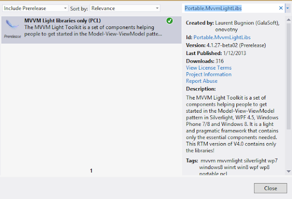Click the MVVM Light feather package icon
The image size is (292, 199).
tap(12, 25)
